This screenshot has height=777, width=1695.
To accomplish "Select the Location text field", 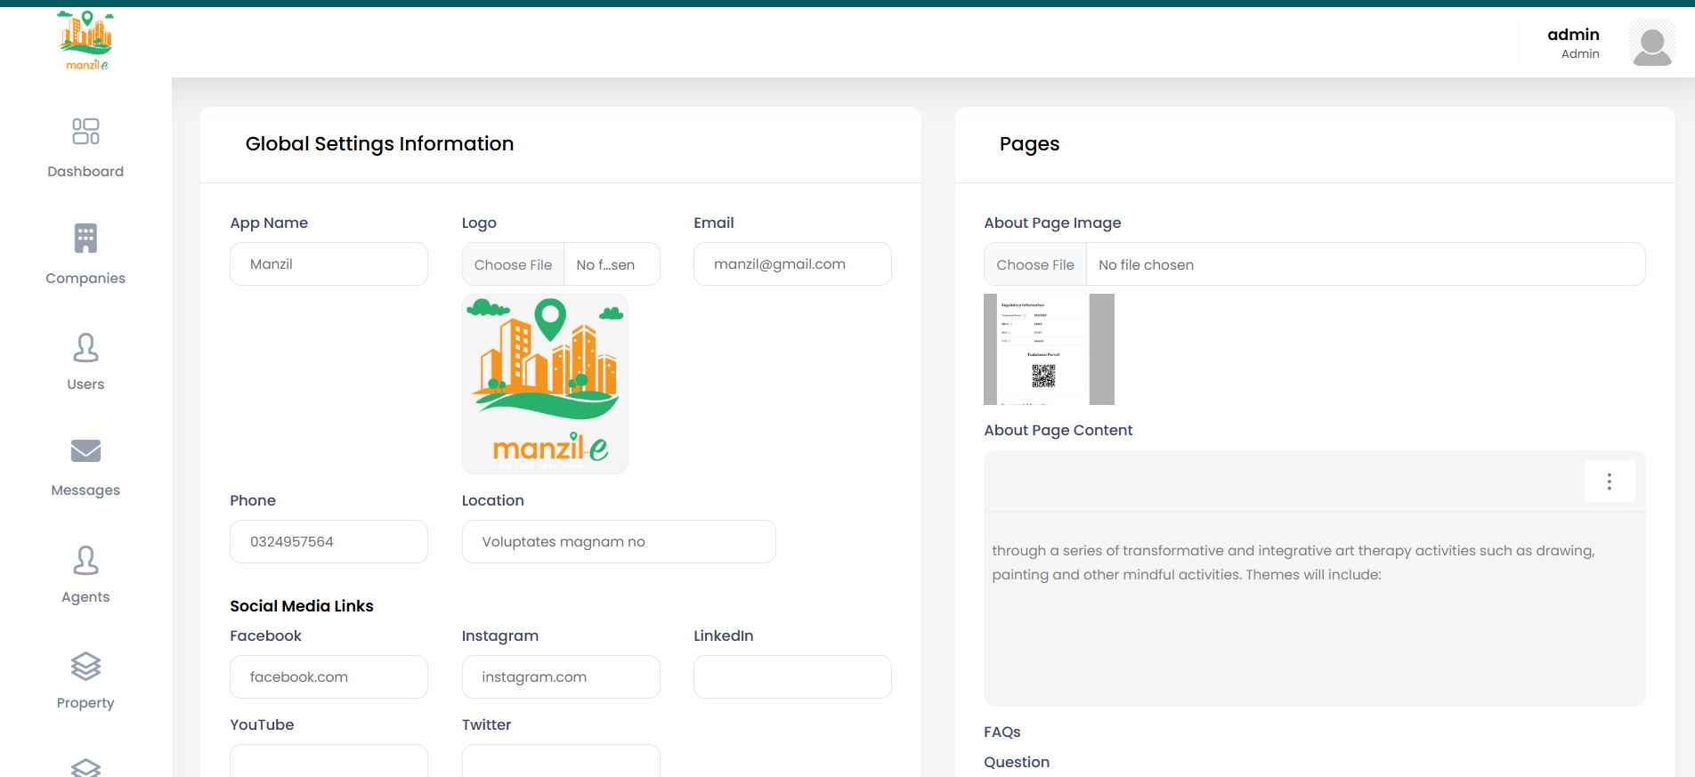I will click(618, 542).
